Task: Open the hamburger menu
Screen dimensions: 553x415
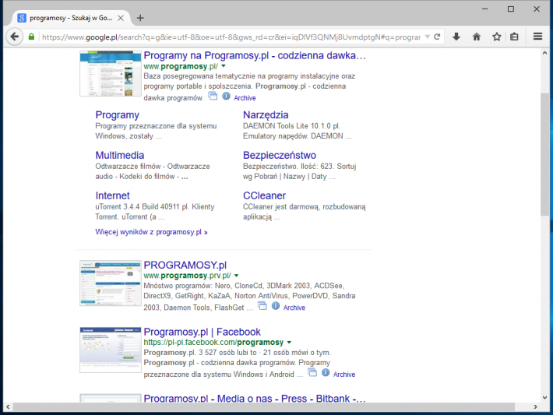Action: pyautogui.click(x=537, y=37)
